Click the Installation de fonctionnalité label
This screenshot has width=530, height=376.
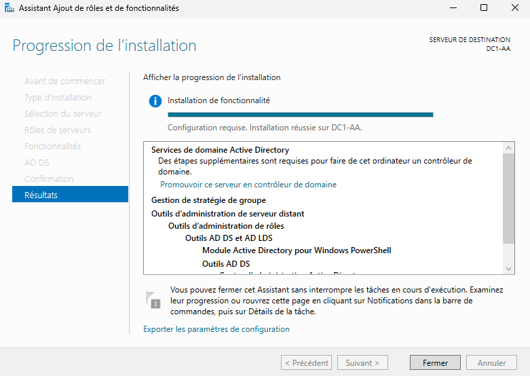coord(219,100)
